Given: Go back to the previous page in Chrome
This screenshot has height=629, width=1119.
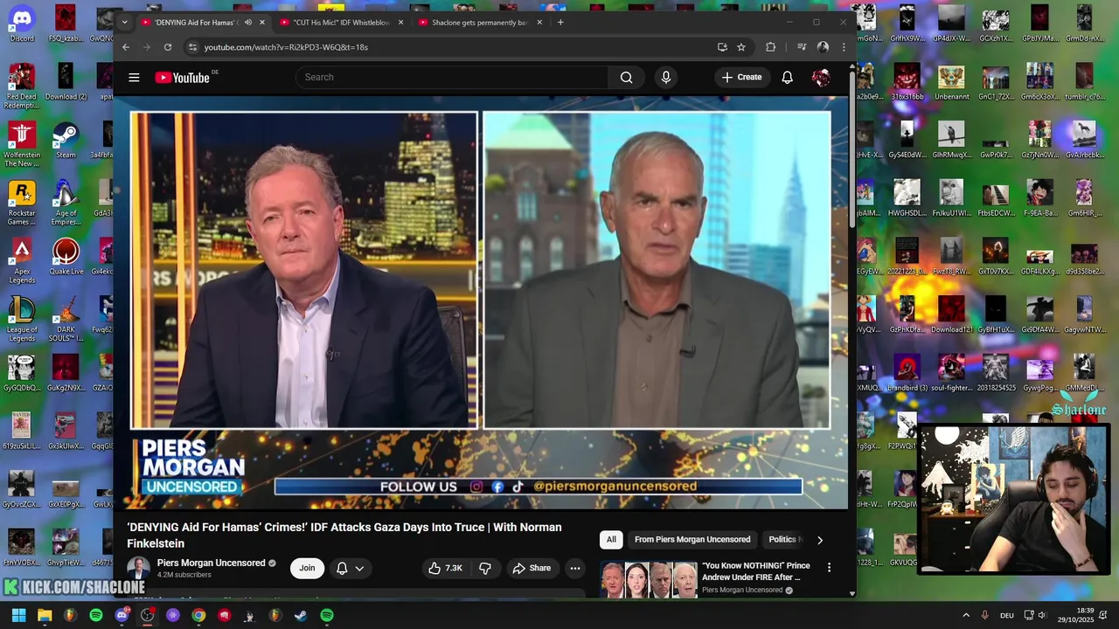Looking at the screenshot, I should pos(126,47).
